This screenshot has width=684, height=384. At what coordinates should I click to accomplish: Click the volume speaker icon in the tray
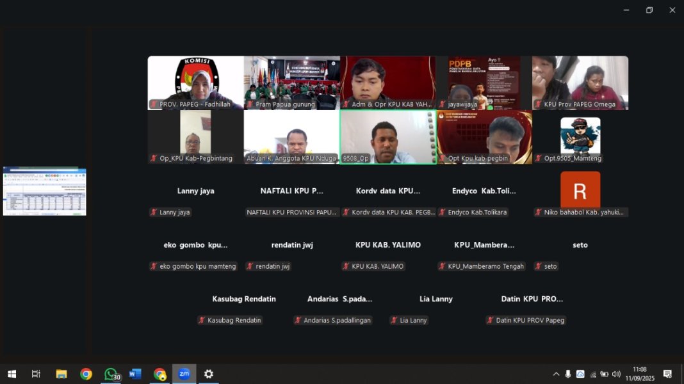pos(616,374)
